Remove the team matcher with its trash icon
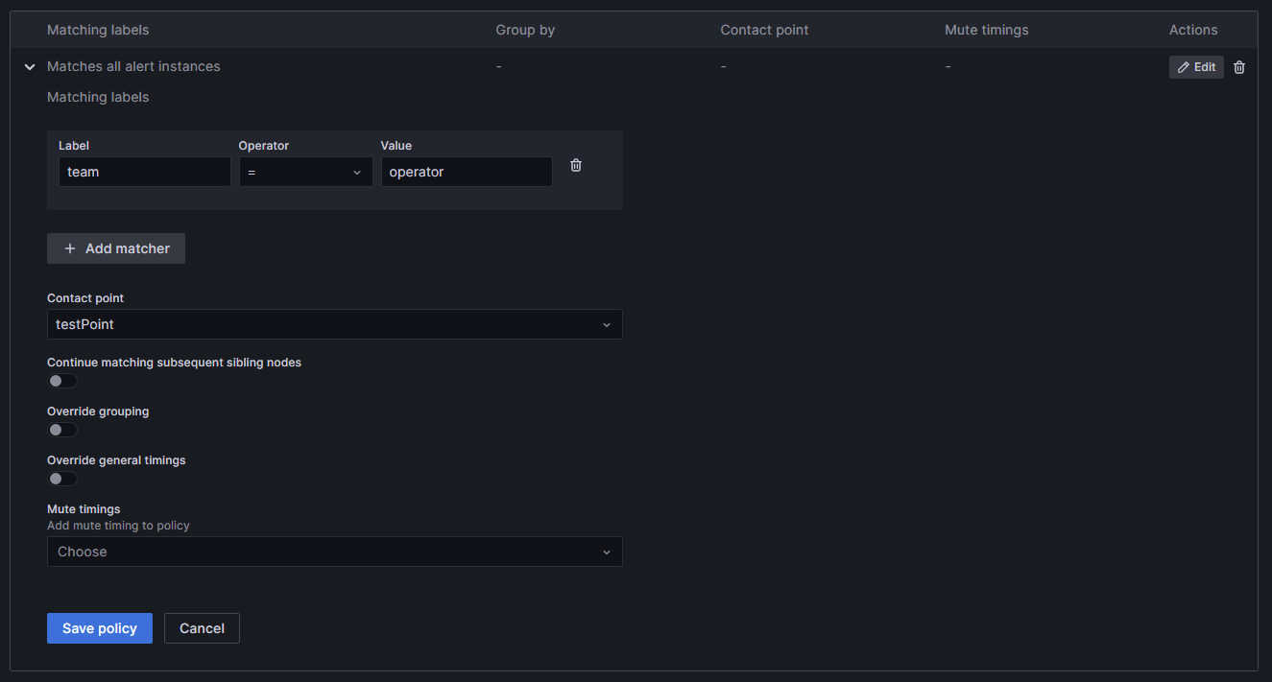Screen dimensions: 1272x682 pos(575,165)
